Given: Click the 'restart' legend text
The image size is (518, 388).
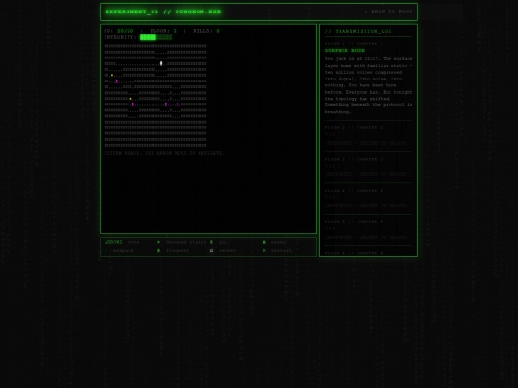Looking at the screenshot, I should [x=281, y=250].
